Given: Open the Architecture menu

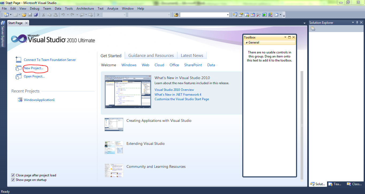Looking at the screenshot, I should click(85, 9).
